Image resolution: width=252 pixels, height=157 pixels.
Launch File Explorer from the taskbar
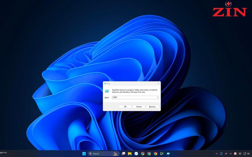click(130, 154)
